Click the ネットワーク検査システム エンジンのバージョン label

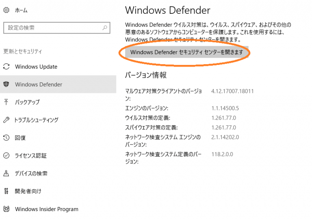click(163, 141)
